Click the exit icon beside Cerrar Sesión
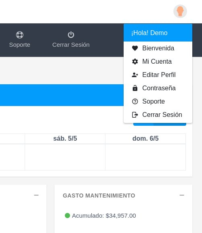 (135, 115)
